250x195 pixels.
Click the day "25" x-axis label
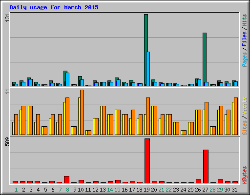(x=190, y=190)
